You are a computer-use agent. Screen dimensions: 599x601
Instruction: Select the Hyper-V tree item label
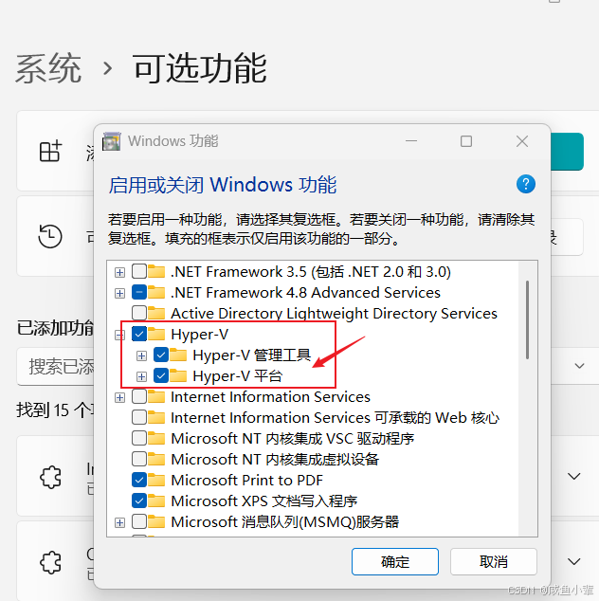[199, 335]
